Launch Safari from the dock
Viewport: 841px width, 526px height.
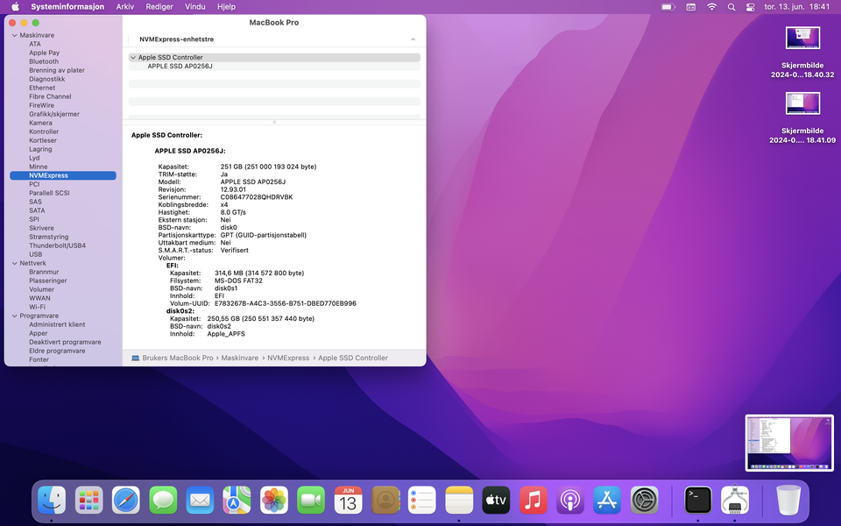[126, 501]
